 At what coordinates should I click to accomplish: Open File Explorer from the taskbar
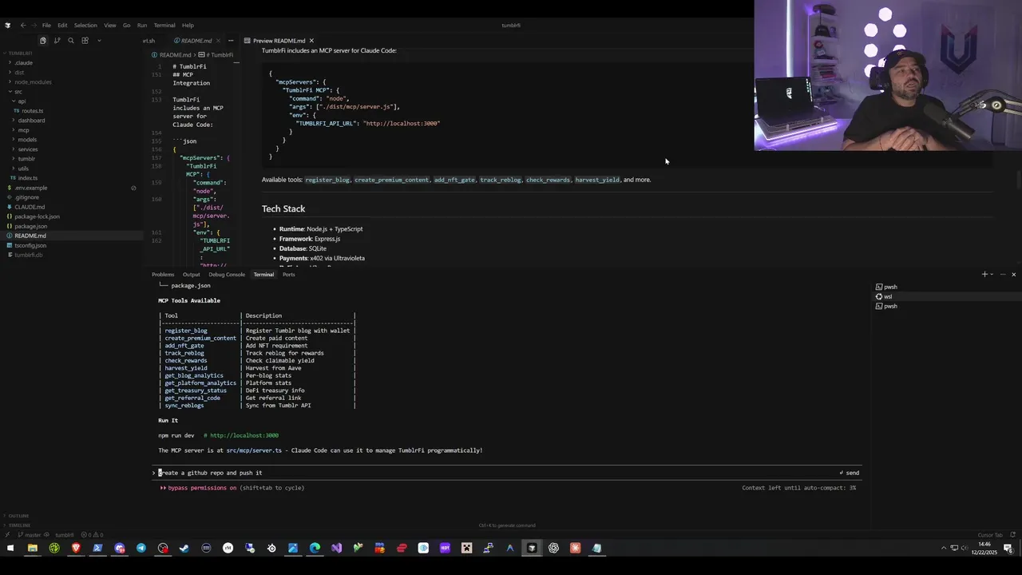point(33,548)
